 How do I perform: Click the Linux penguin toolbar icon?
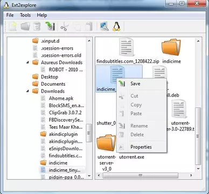116,26
